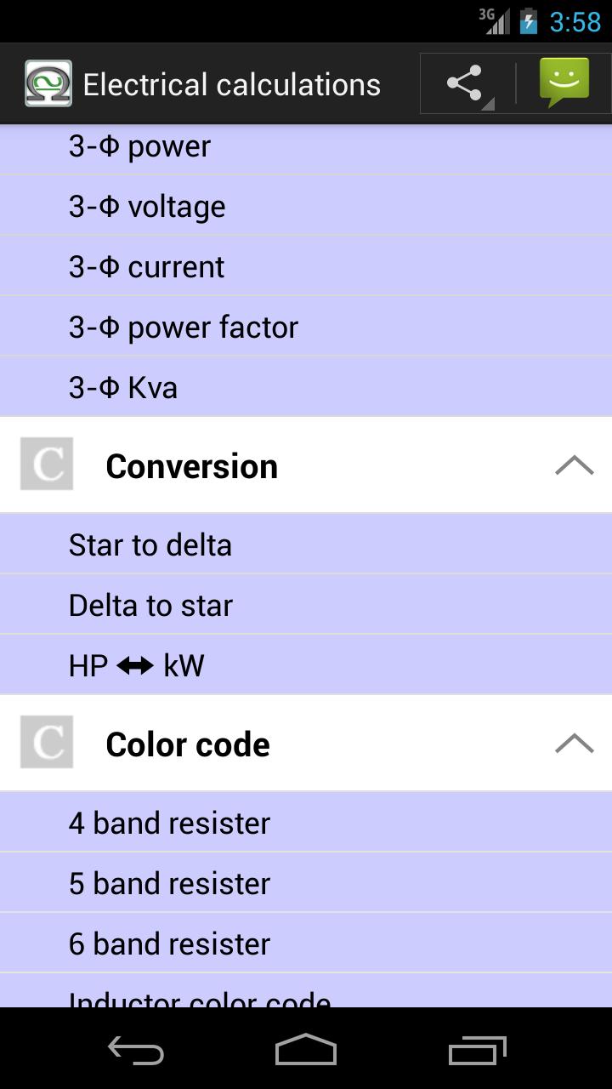Tap the Conversion category C icon
612x1089 pixels.
(x=47, y=465)
